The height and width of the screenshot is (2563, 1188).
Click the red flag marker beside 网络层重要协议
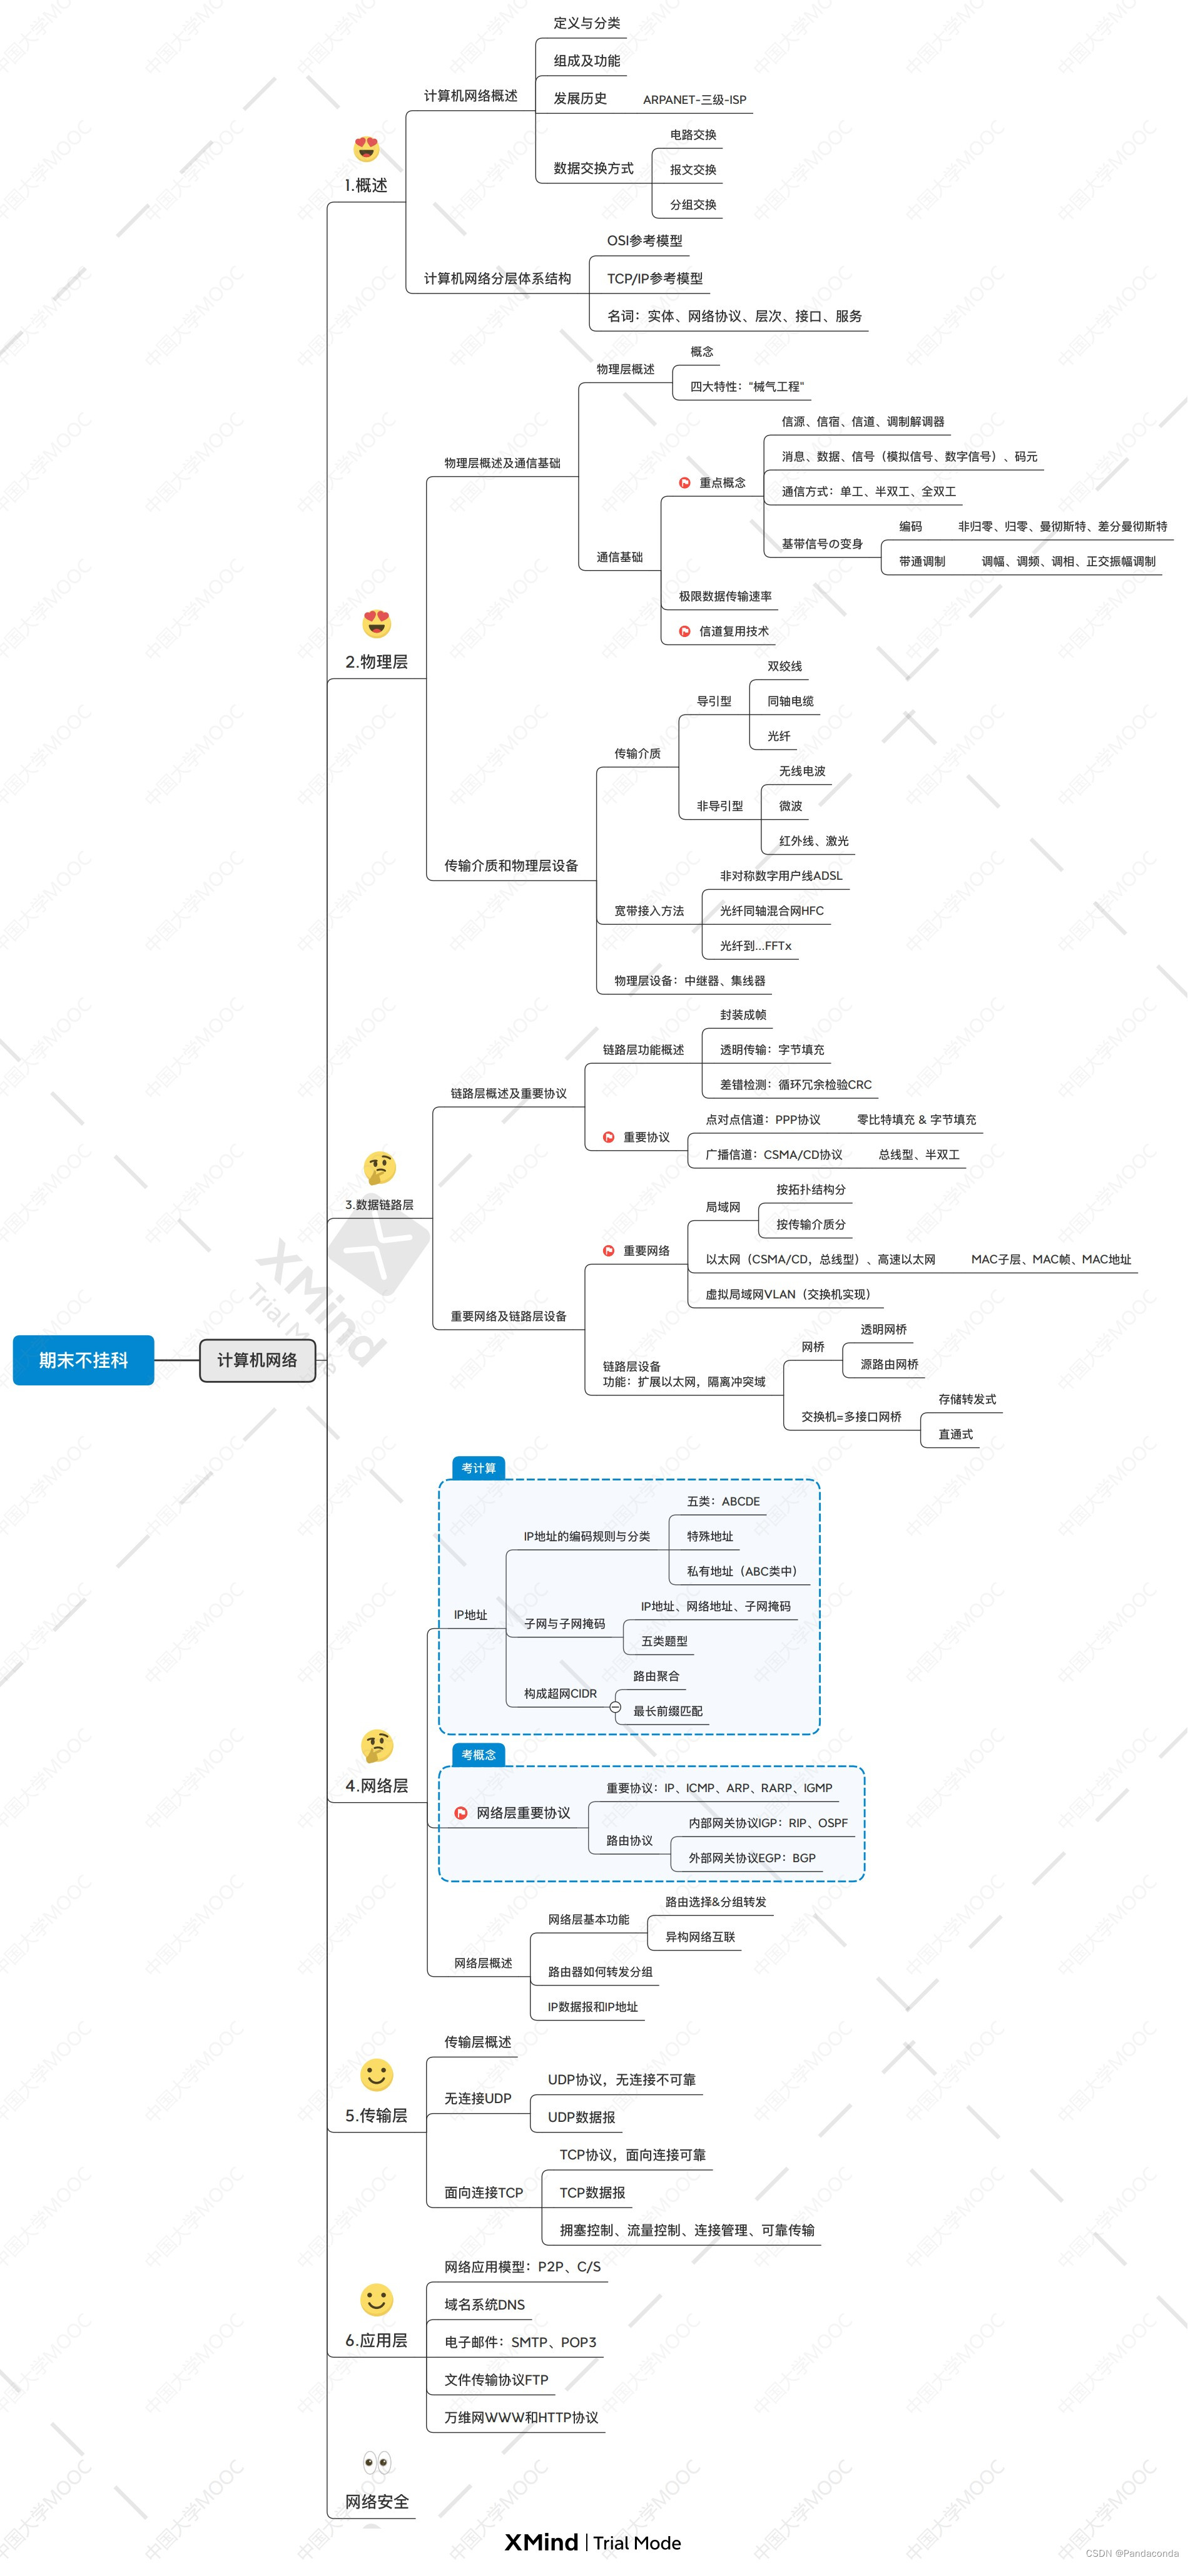[x=460, y=1813]
